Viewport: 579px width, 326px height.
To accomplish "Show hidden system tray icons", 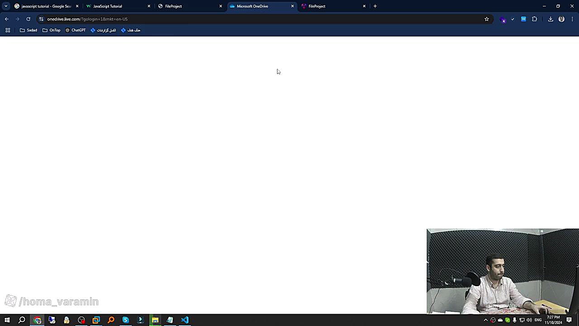I will point(486,320).
